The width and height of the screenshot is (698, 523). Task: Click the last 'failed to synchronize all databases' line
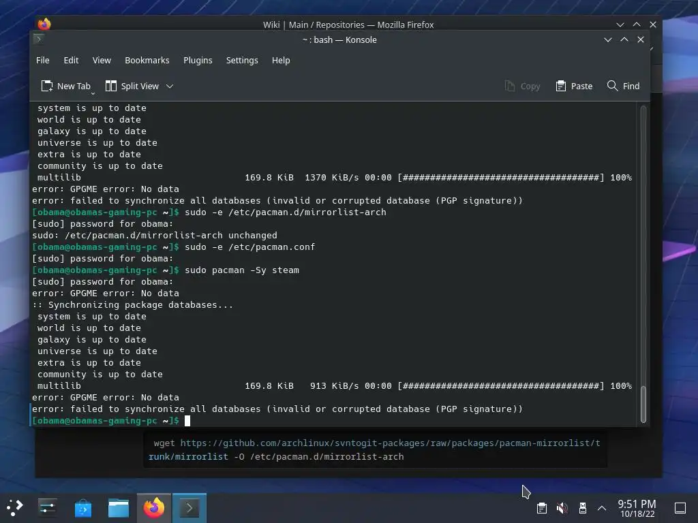click(x=277, y=409)
